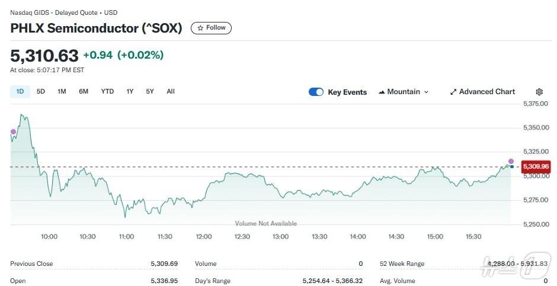
Task: Switch to 5D time range
Action: coord(41,91)
